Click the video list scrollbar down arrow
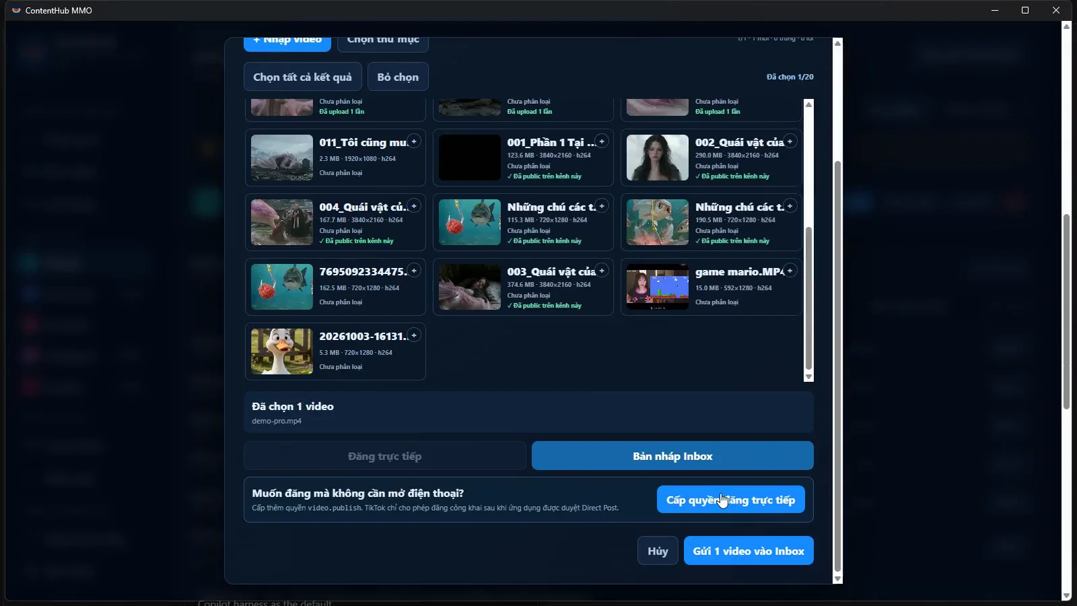The image size is (1077, 606). (x=809, y=377)
